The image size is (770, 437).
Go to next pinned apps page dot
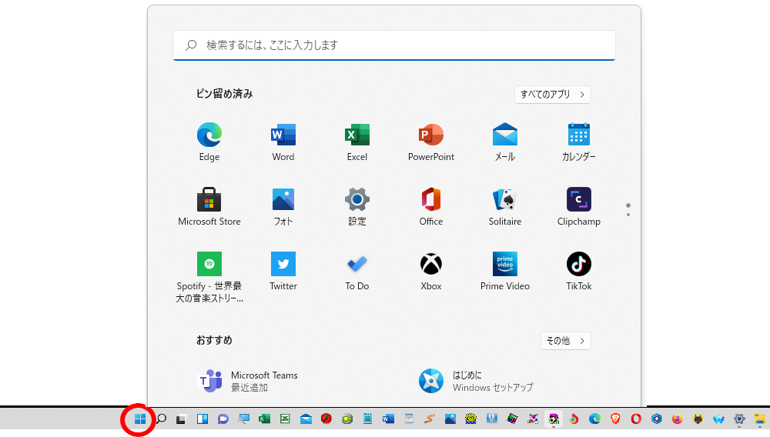(x=628, y=215)
